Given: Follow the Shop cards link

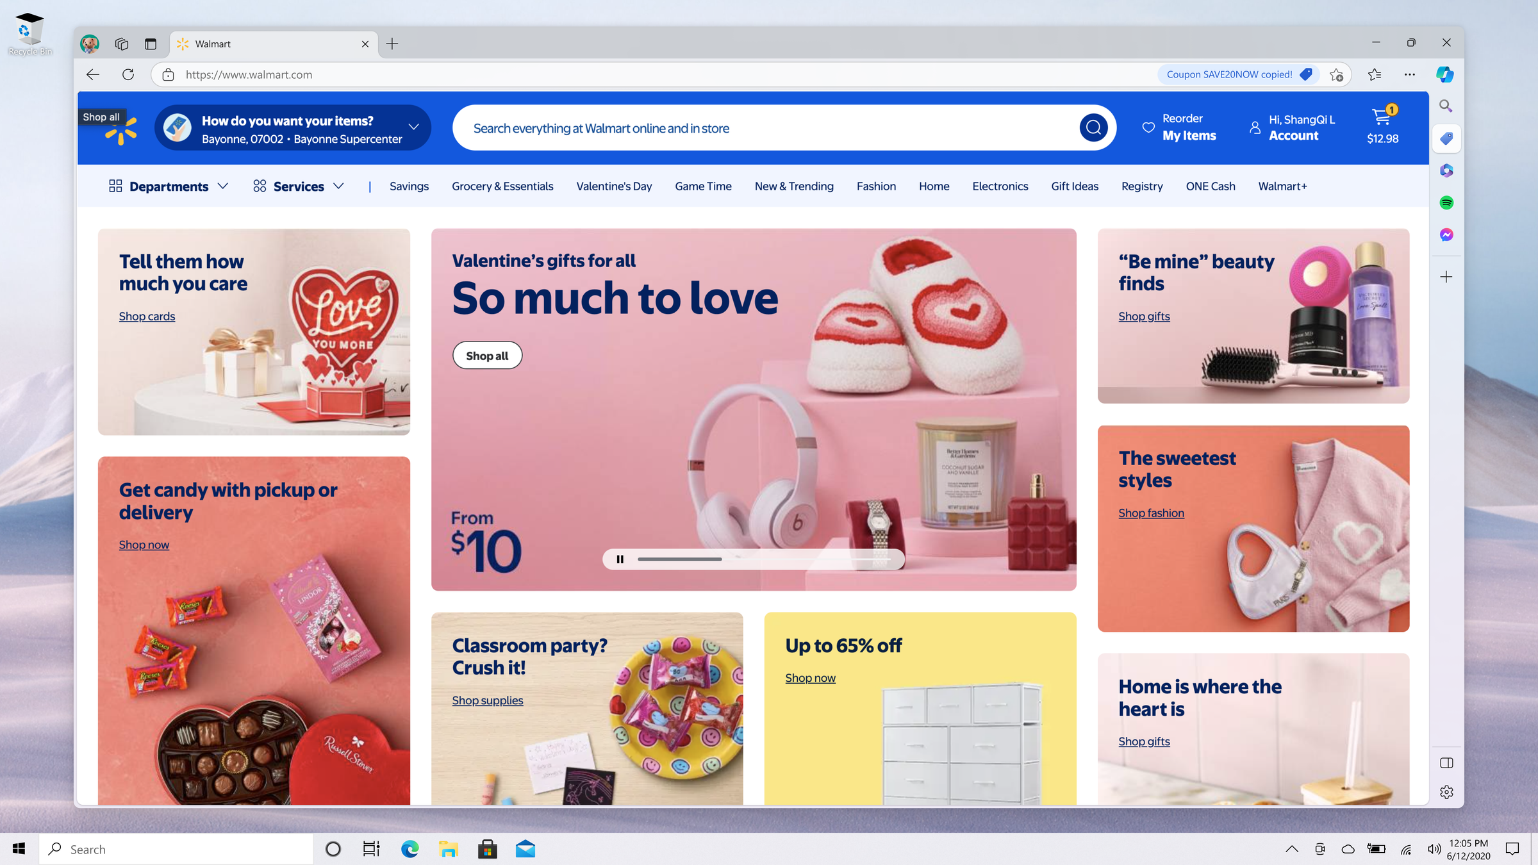Looking at the screenshot, I should 147,317.
